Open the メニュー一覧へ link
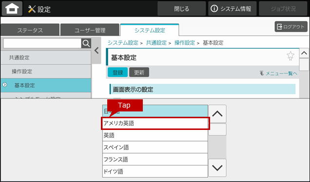 pos(278,73)
